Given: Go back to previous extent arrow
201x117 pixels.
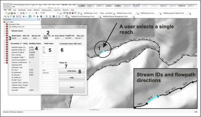Looking at the screenshot, I should pyautogui.click(x=24, y=16).
